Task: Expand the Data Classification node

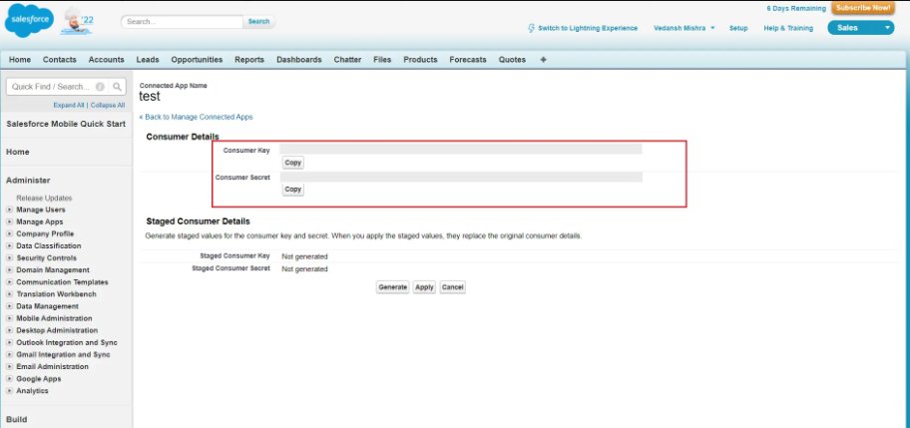Action: [10, 245]
